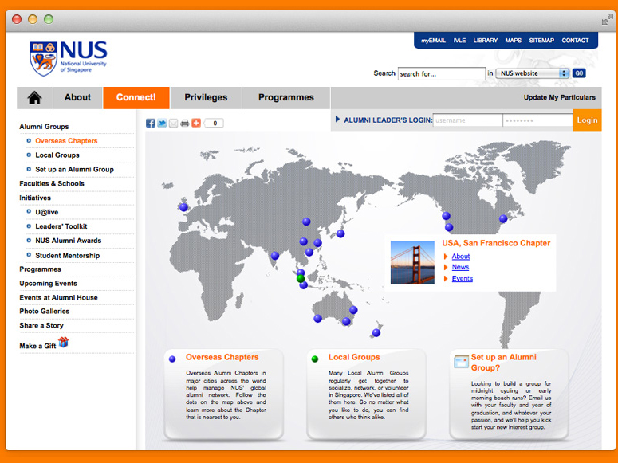Click Alumni Groups sidebar heading
Viewport: 618px width, 463px height.
[x=44, y=127]
